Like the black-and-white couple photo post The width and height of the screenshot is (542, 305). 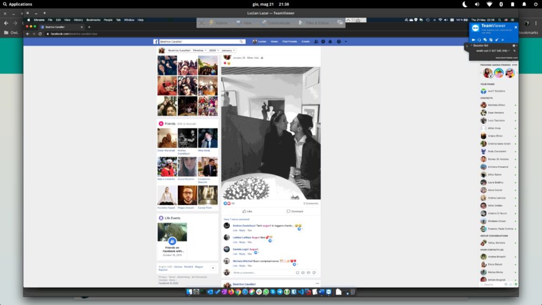click(x=247, y=211)
